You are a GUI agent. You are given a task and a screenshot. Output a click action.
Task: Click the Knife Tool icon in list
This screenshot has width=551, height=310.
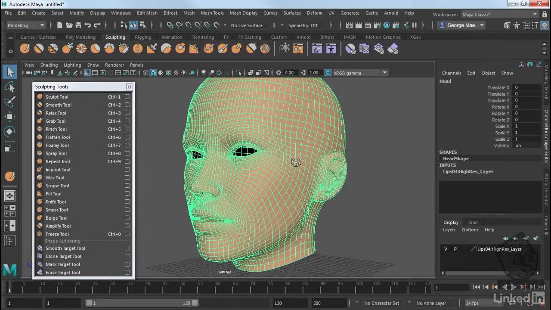pyautogui.click(x=40, y=201)
